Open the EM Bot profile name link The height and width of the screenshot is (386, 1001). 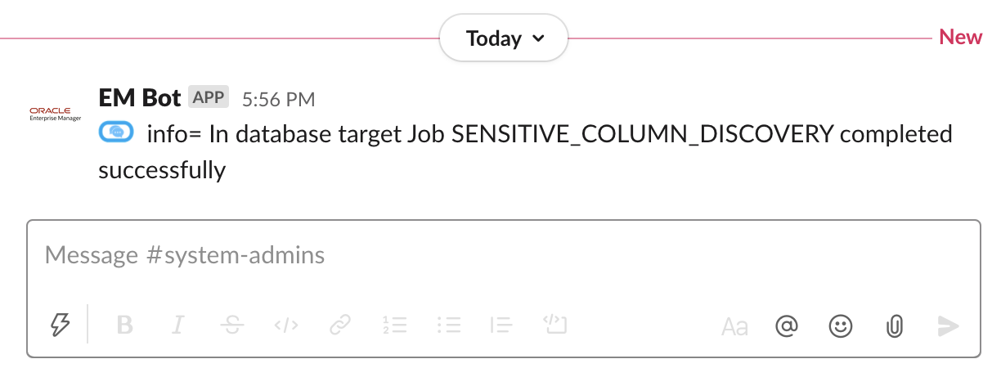pos(139,98)
